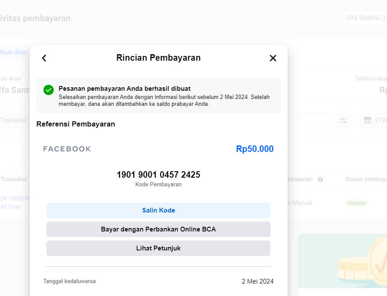Open the Effa Santika account dropdown
The width and height of the screenshot is (387, 296).
[x=364, y=18]
